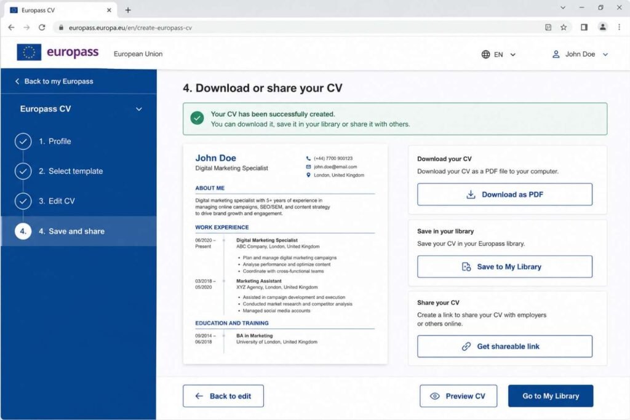Click the phone icon in CV preview
Image resolution: width=630 pixels, height=420 pixels.
(308, 158)
